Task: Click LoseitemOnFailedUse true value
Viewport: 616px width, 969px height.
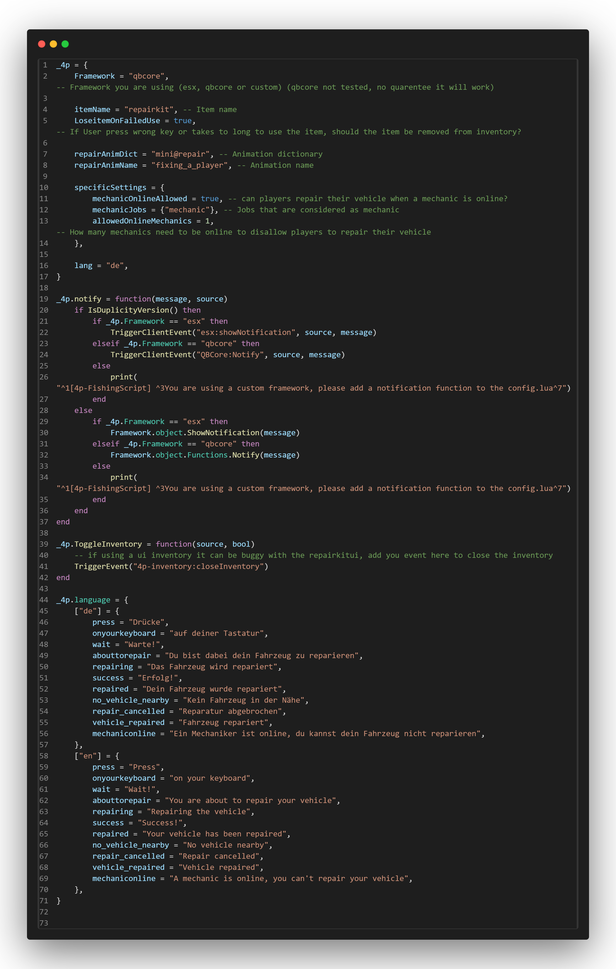Action: (x=183, y=121)
